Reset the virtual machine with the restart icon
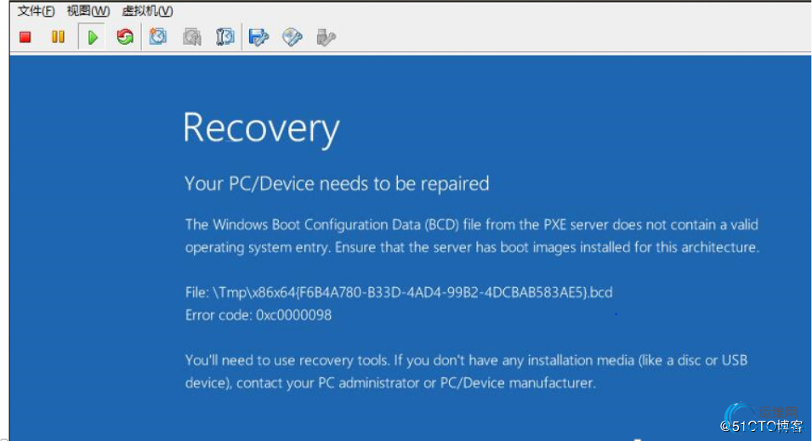 (x=125, y=37)
